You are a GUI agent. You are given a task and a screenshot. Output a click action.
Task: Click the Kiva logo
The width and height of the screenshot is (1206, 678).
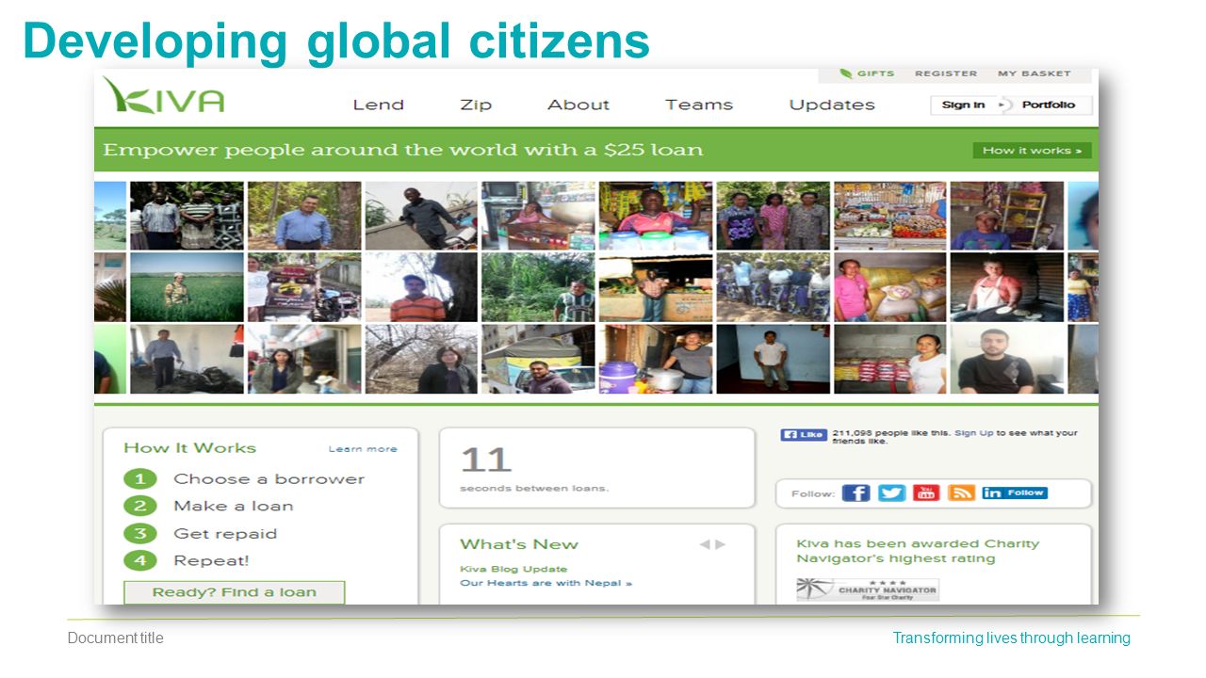164,95
